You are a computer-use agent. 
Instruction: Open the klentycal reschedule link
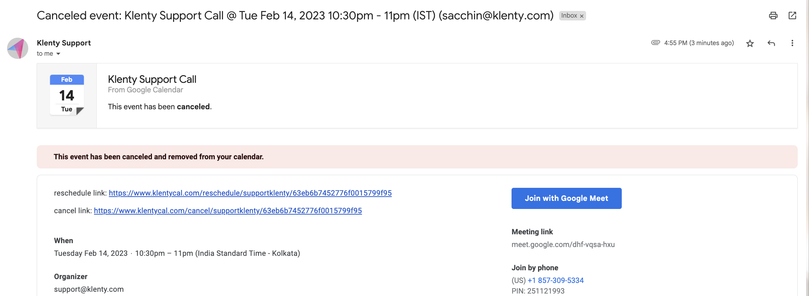(250, 193)
